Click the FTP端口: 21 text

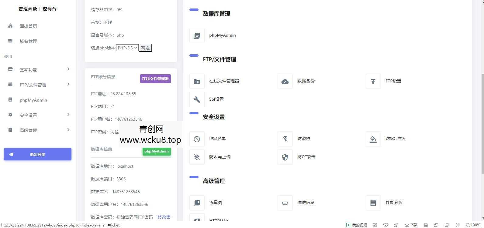103,106
